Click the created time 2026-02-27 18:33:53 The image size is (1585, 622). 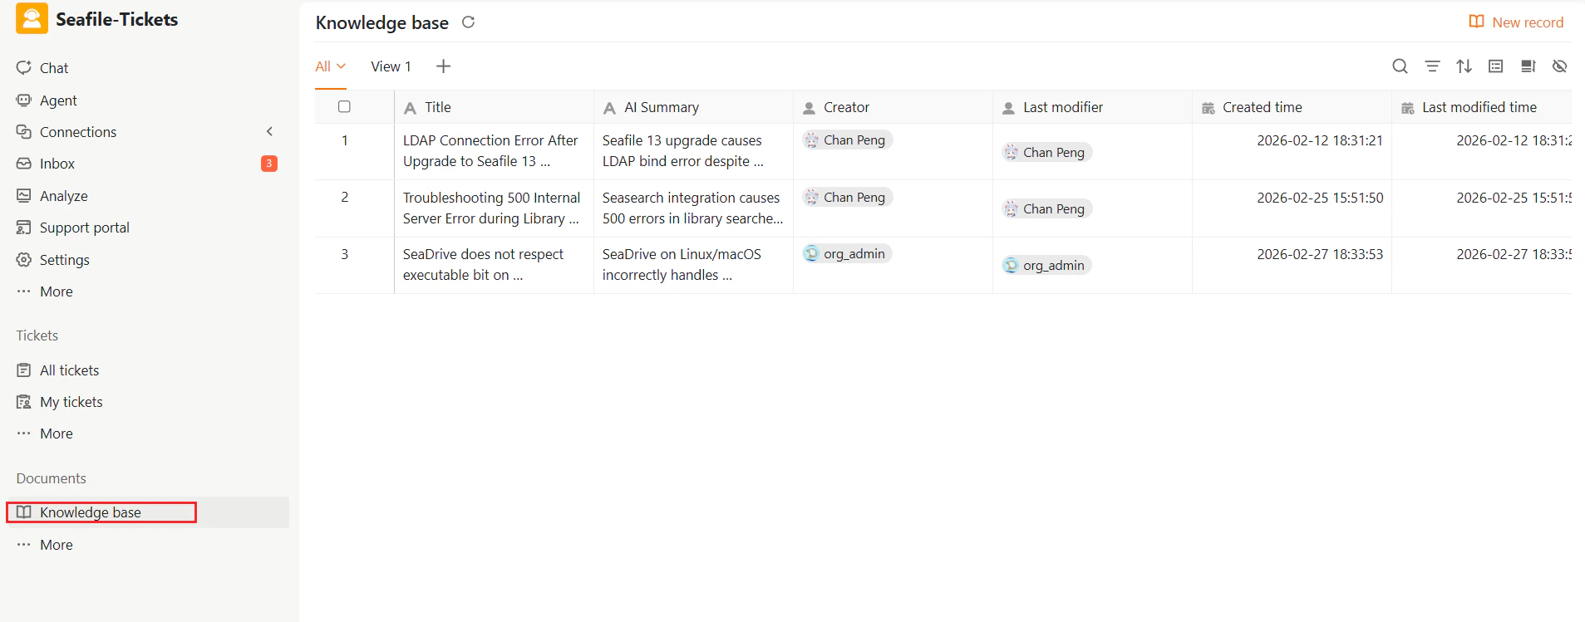point(1320,254)
